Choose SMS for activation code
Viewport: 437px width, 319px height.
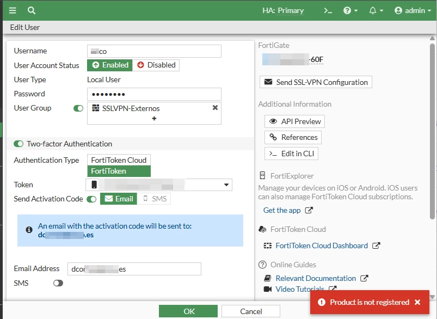click(154, 199)
